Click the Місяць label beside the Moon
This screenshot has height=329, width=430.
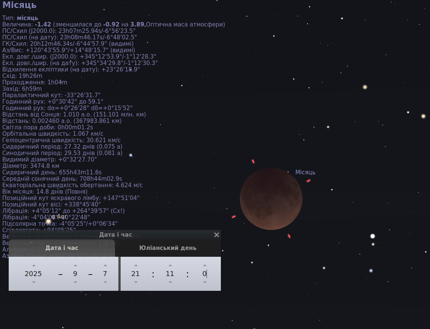coord(305,172)
